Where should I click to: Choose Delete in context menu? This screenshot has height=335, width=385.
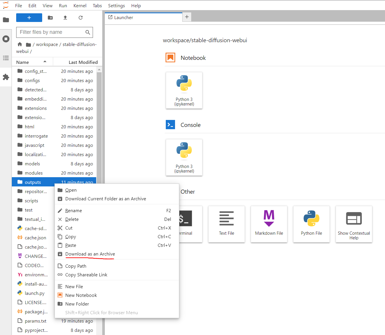click(x=117, y=219)
